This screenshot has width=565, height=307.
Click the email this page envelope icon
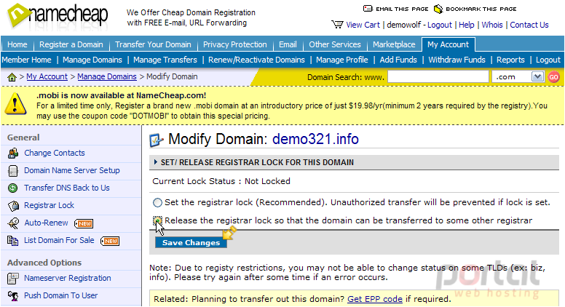coord(368,8)
